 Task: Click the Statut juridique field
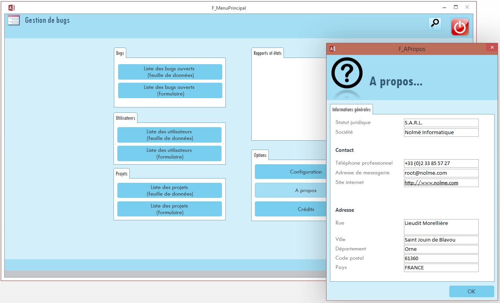441,123
